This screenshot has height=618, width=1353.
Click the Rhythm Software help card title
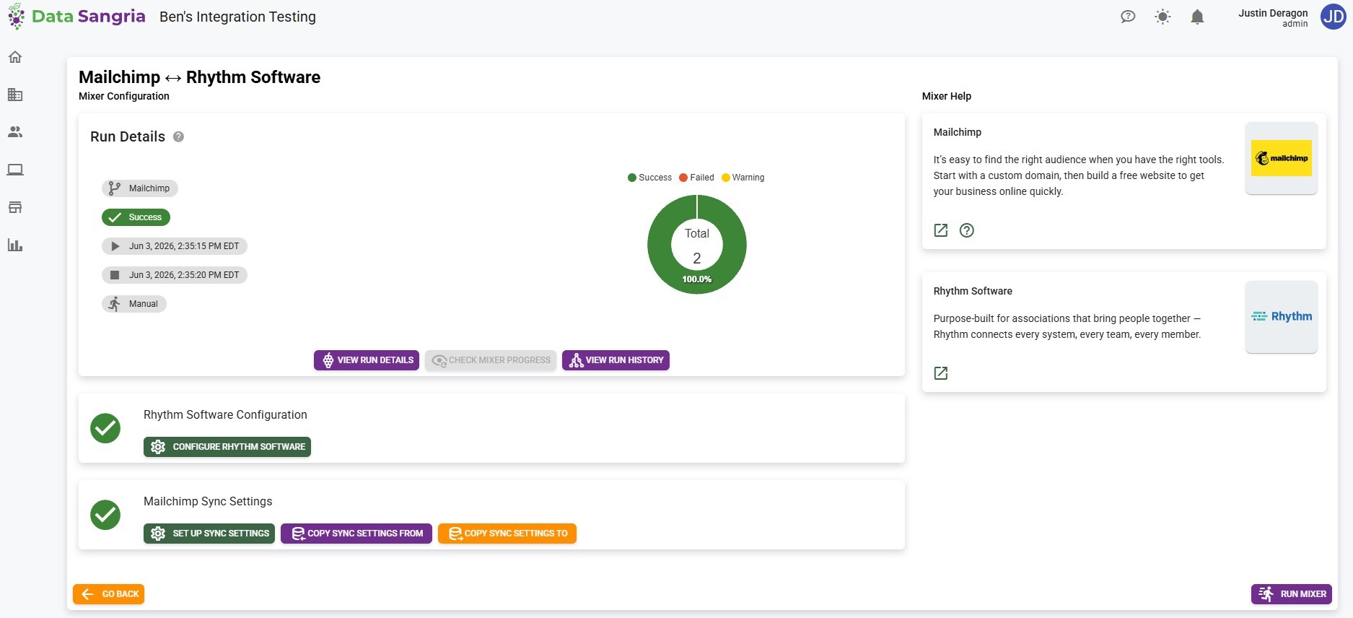[973, 291]
